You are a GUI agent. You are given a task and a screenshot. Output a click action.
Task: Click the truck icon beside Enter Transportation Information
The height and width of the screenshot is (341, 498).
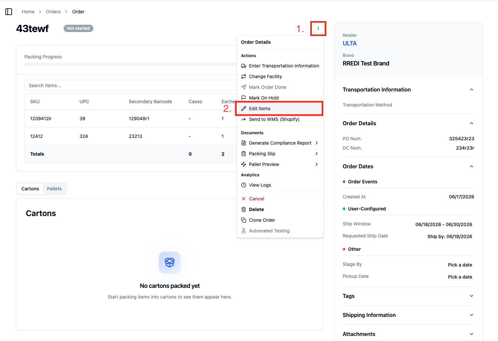[244, 66]
